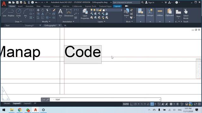Viewport: 202px width, 113px height.
Task: Toggle the layer on/off lightbulb icon
Action: click(92, 10)
